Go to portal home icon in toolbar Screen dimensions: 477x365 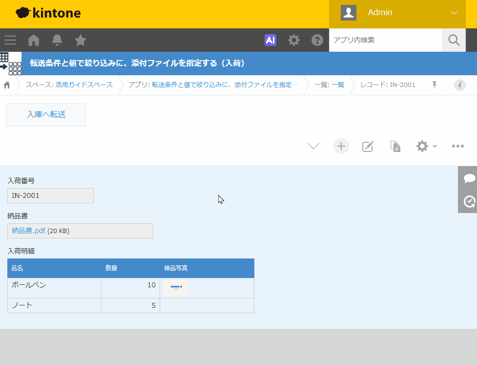34,40
